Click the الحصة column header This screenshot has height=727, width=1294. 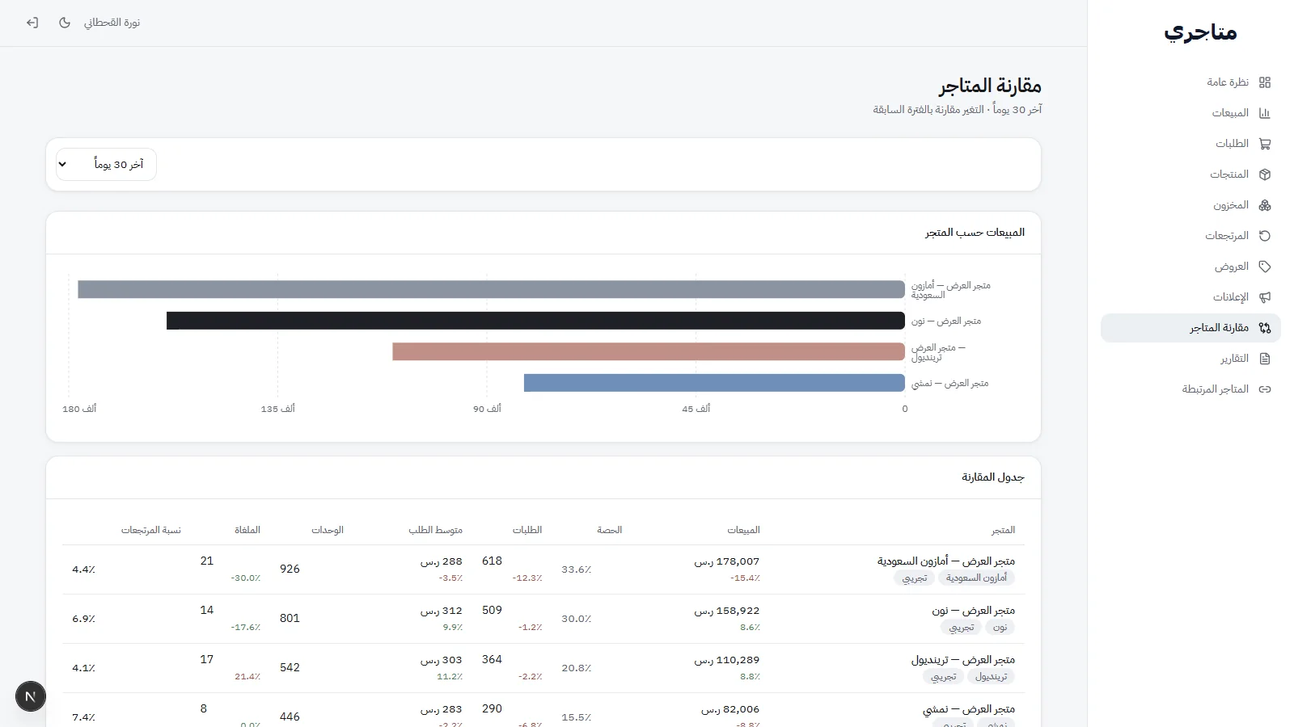(610, 530)
